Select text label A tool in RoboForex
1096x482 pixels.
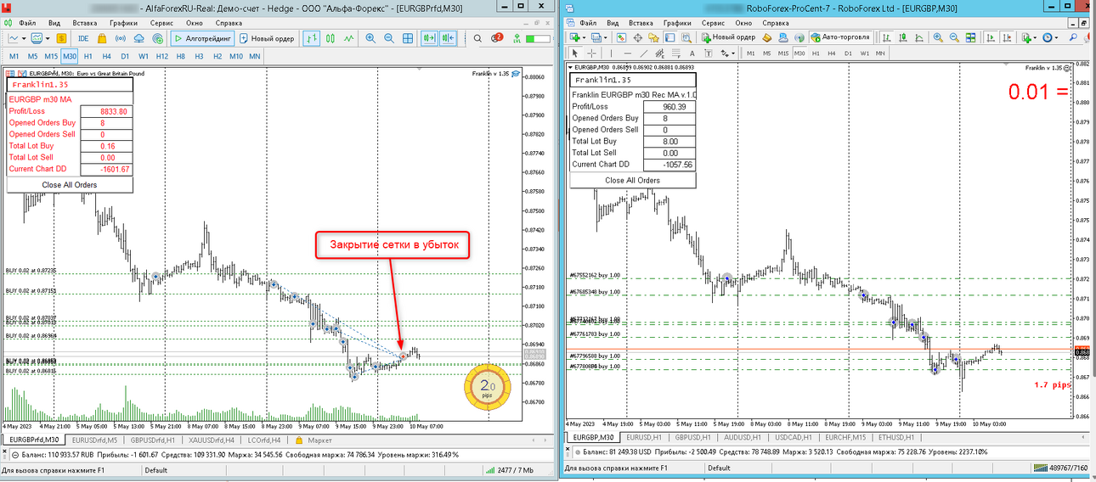click(x=692, y=53)
